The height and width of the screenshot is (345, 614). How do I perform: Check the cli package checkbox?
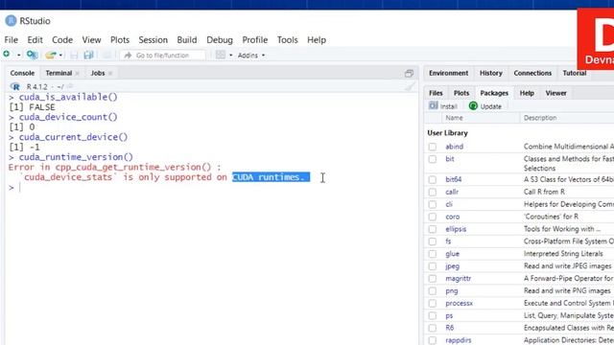[x=433, y=204]
